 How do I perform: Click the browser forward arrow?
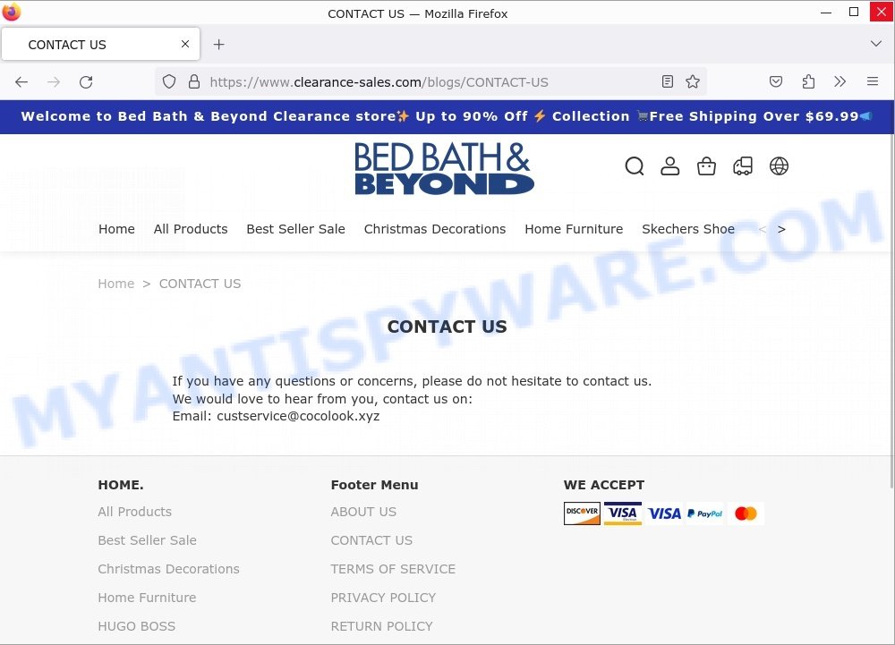54,82
